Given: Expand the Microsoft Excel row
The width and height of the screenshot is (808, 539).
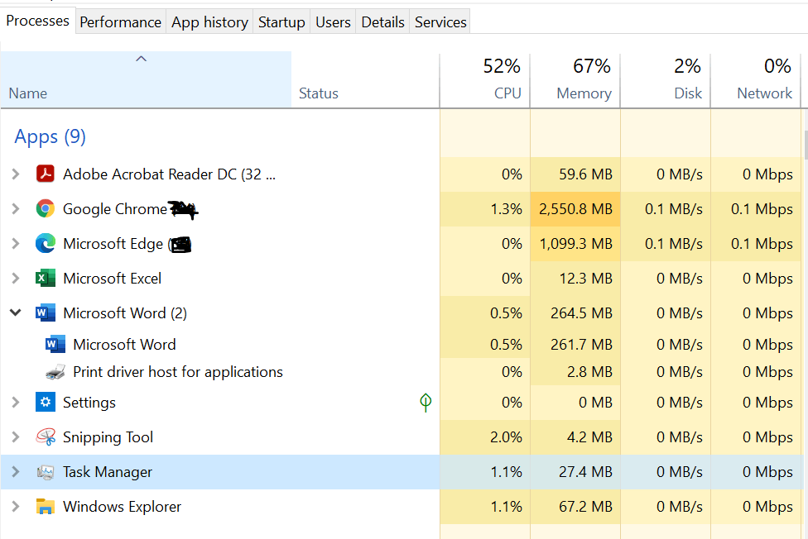Looking at the screenshot, I should click(x=16, y=279).
